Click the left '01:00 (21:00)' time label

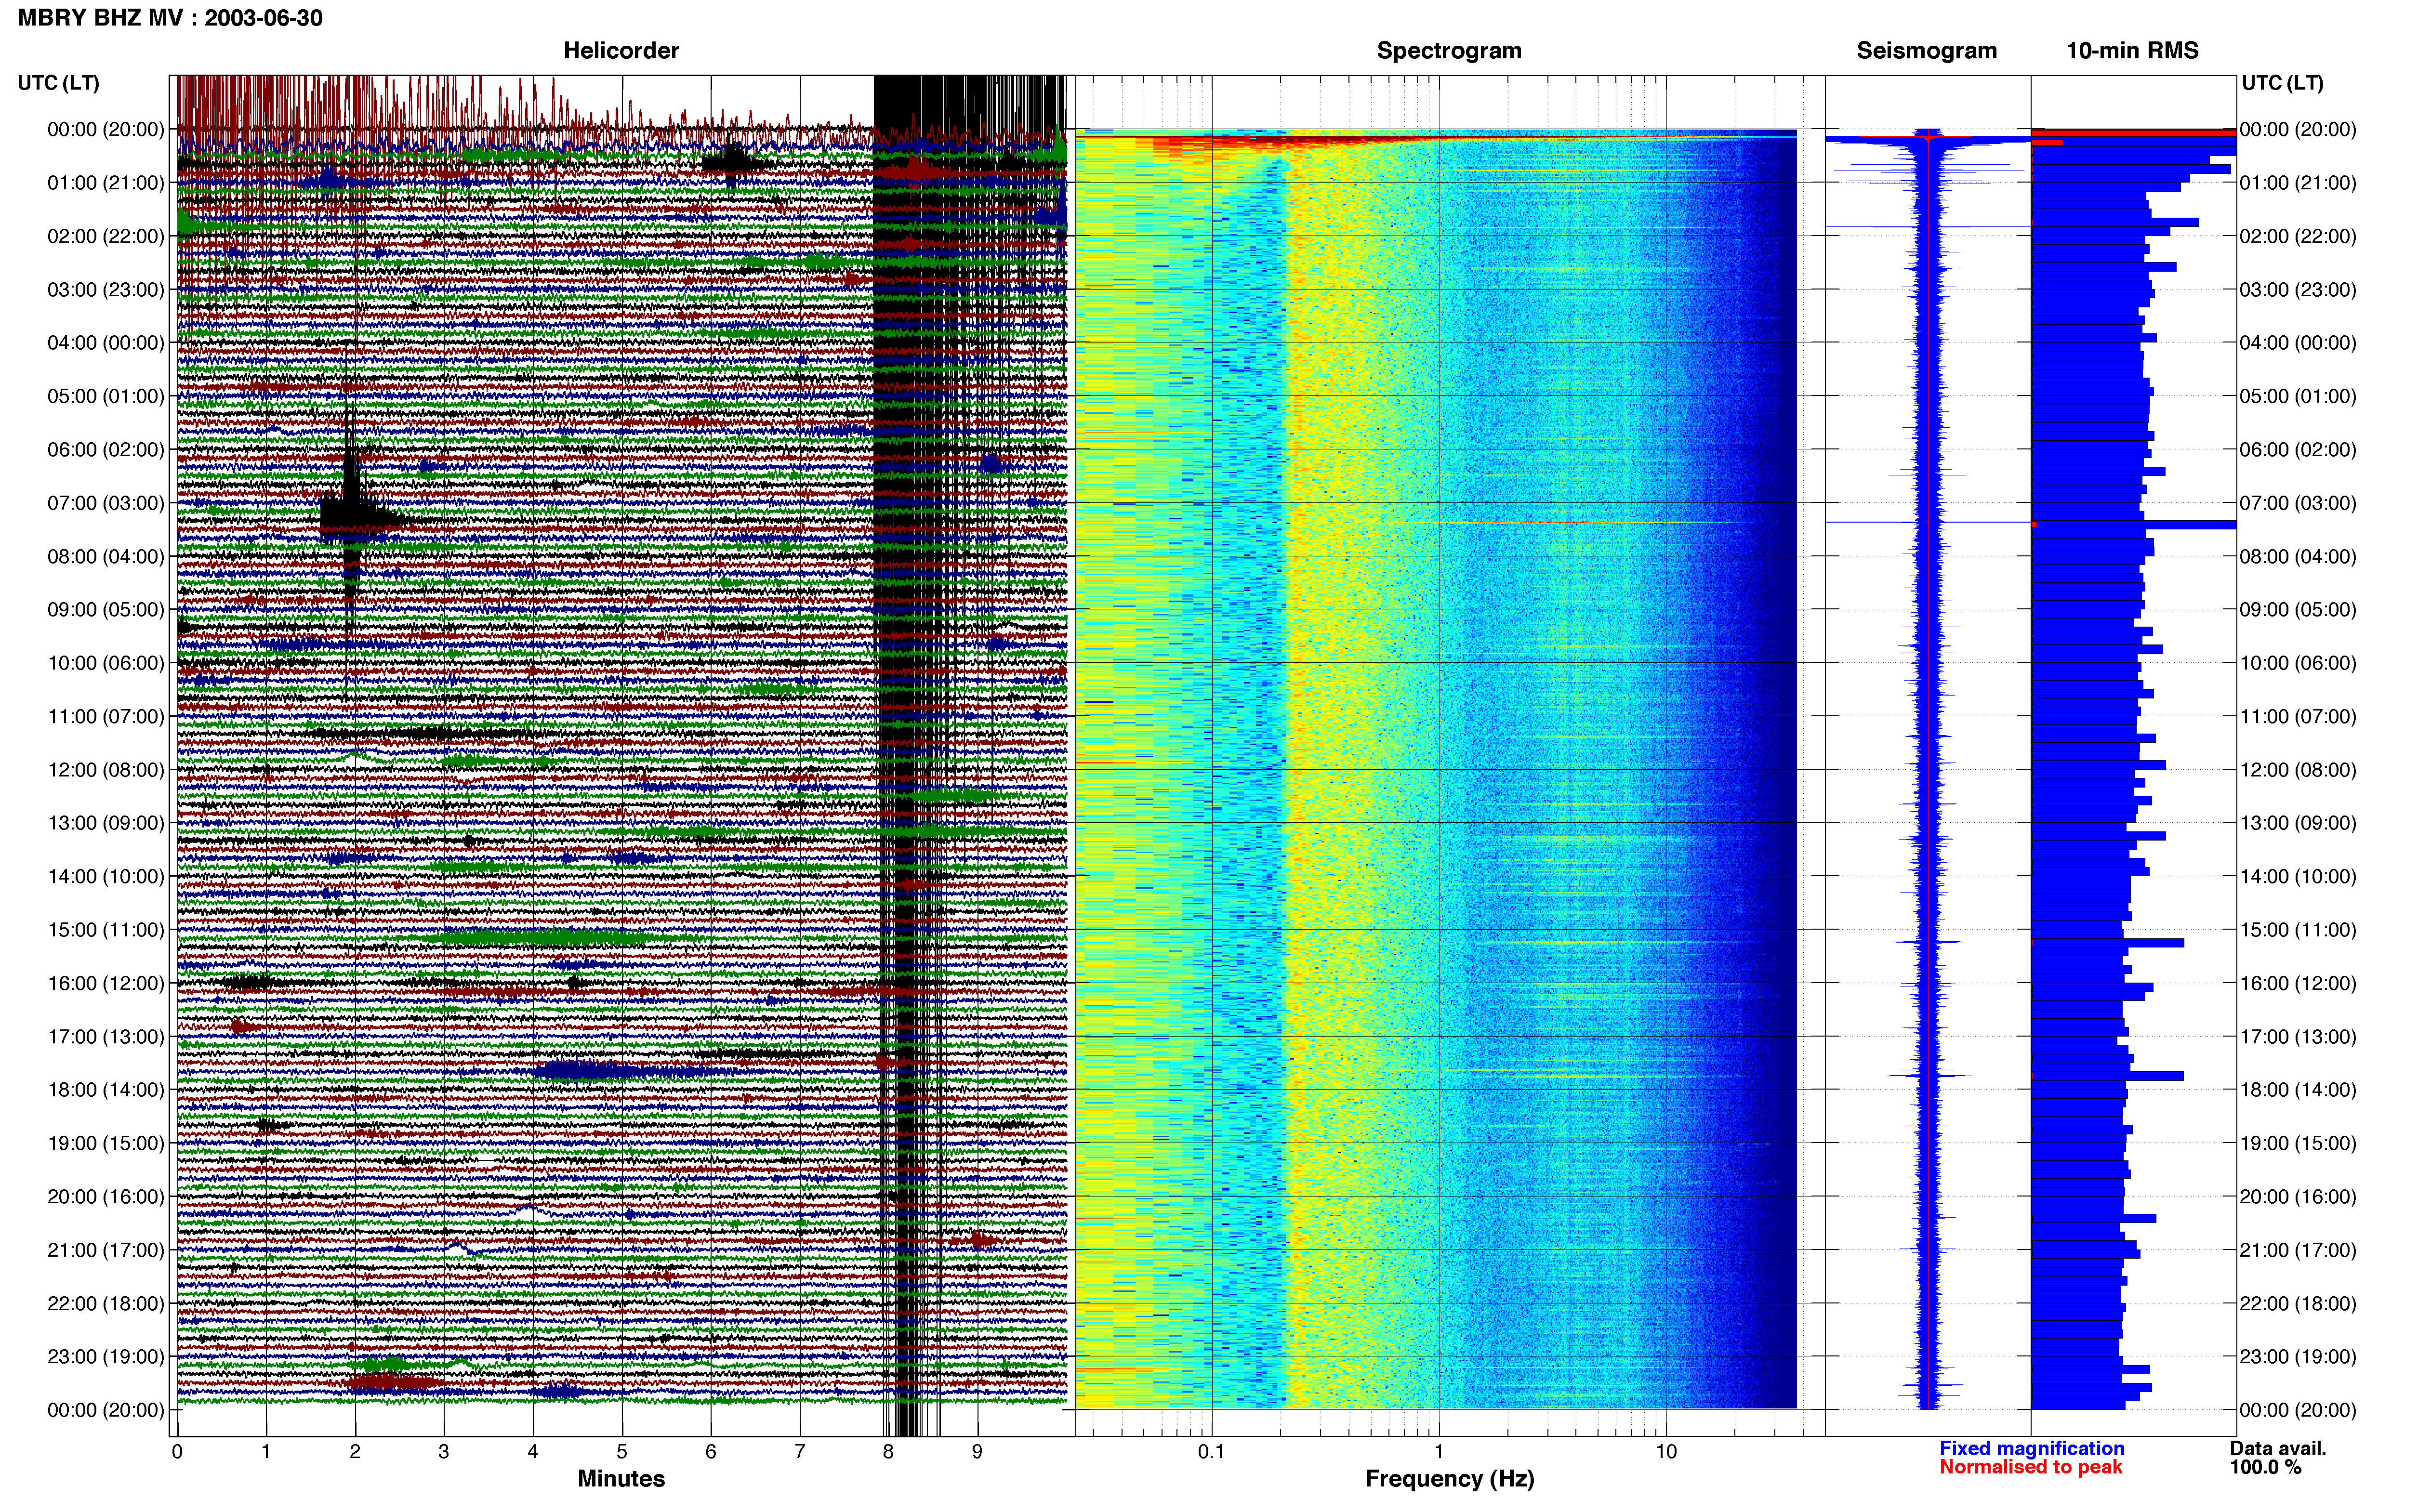[106, 183]
